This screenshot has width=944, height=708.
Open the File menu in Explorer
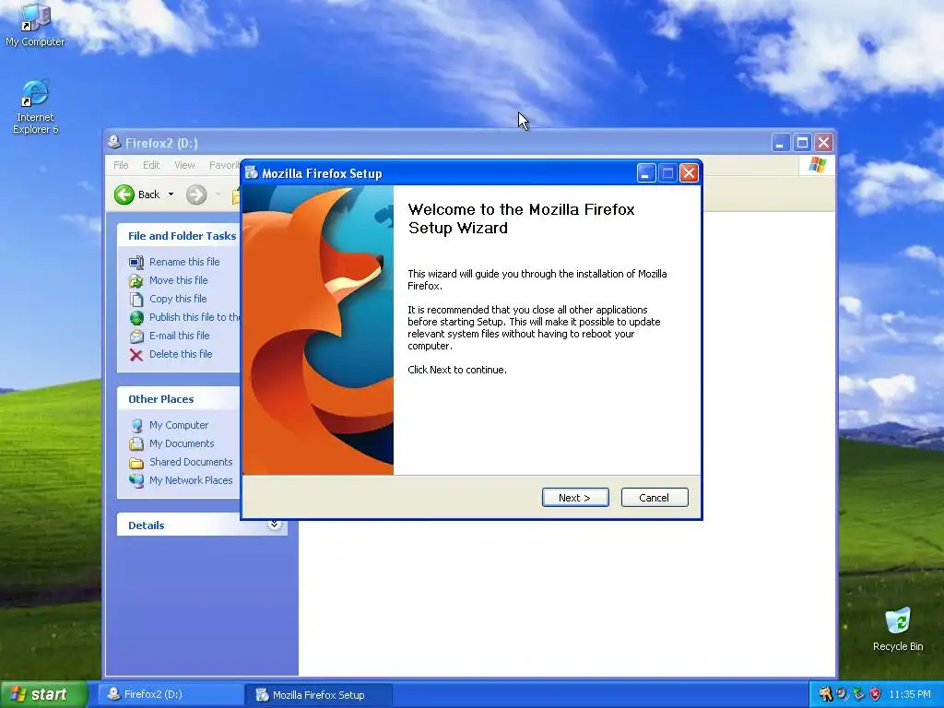click(121, 165)
